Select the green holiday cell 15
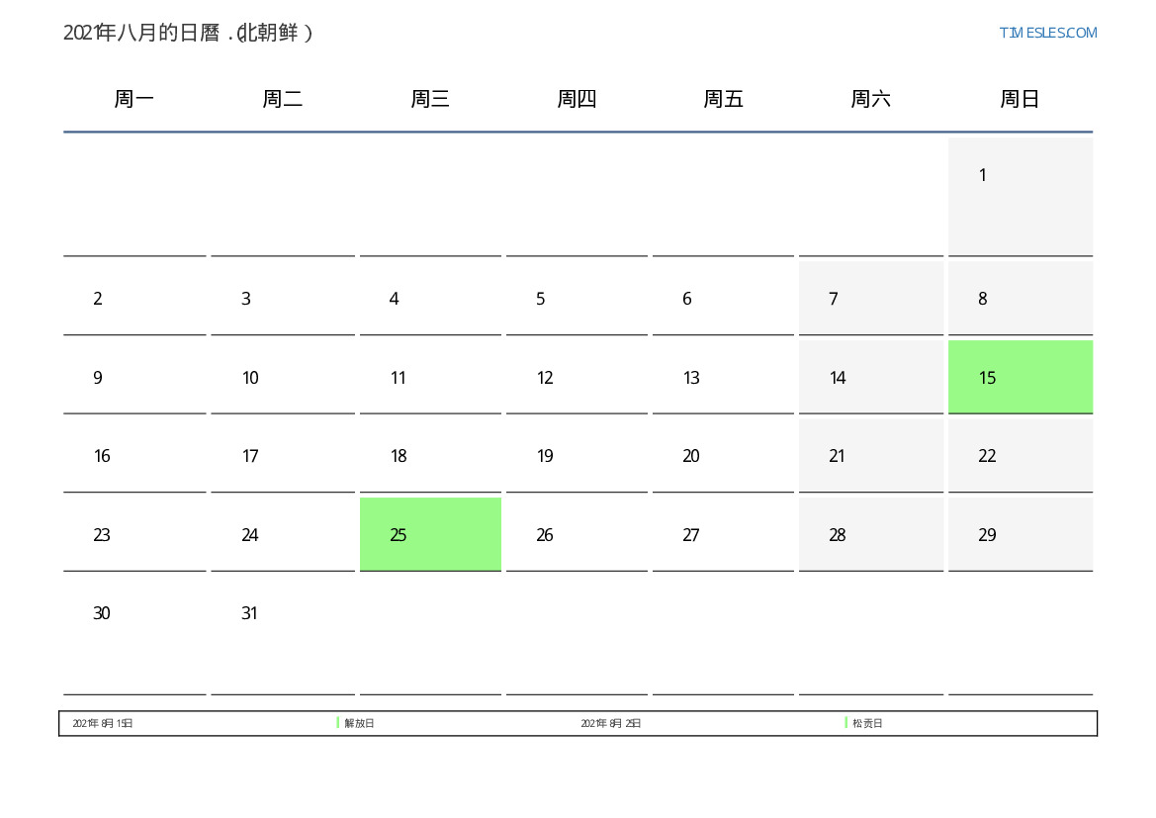Screen dimensions: 1156x818 pos(1021,377)
